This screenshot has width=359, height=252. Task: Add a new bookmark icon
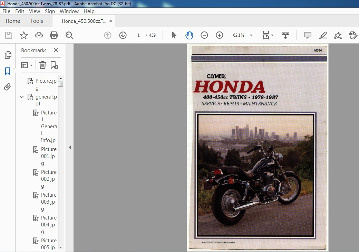(x=54, y=65)
